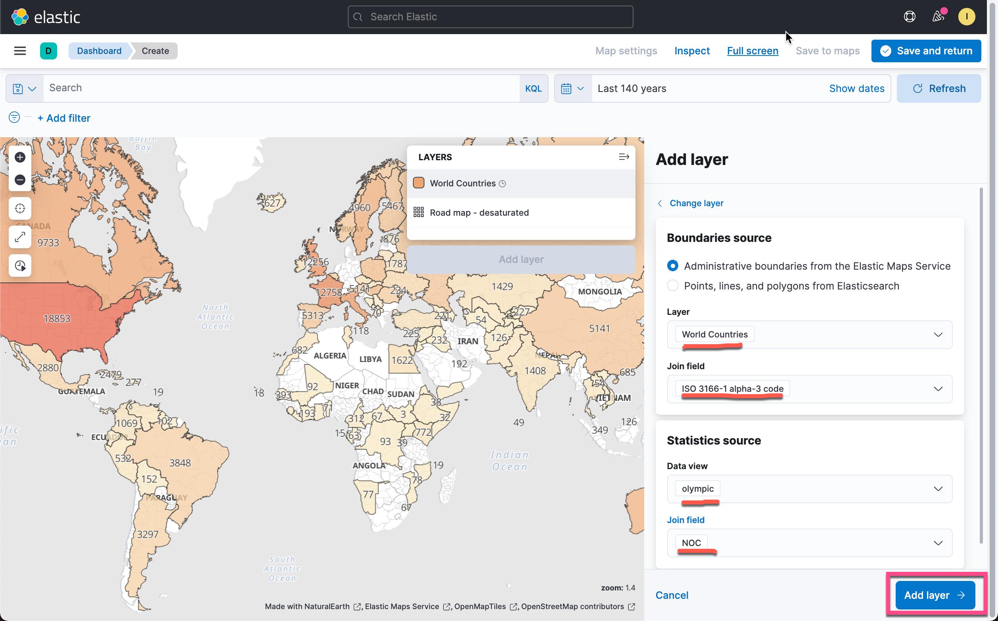
Task: Go to the Dashboard breadcrumb
Action: [x=99, y=51]
